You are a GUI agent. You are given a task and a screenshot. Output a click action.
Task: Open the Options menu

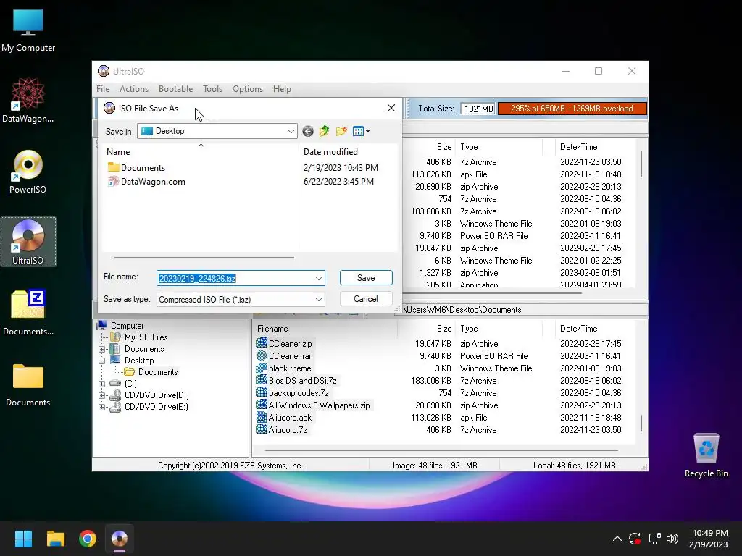tap(248, 89)
